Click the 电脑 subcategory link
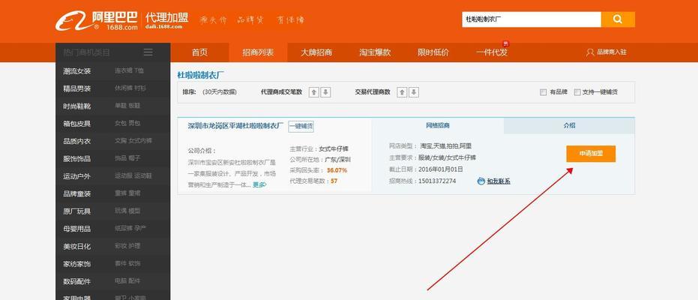This screenshot has height=300, width=698. 121,281
